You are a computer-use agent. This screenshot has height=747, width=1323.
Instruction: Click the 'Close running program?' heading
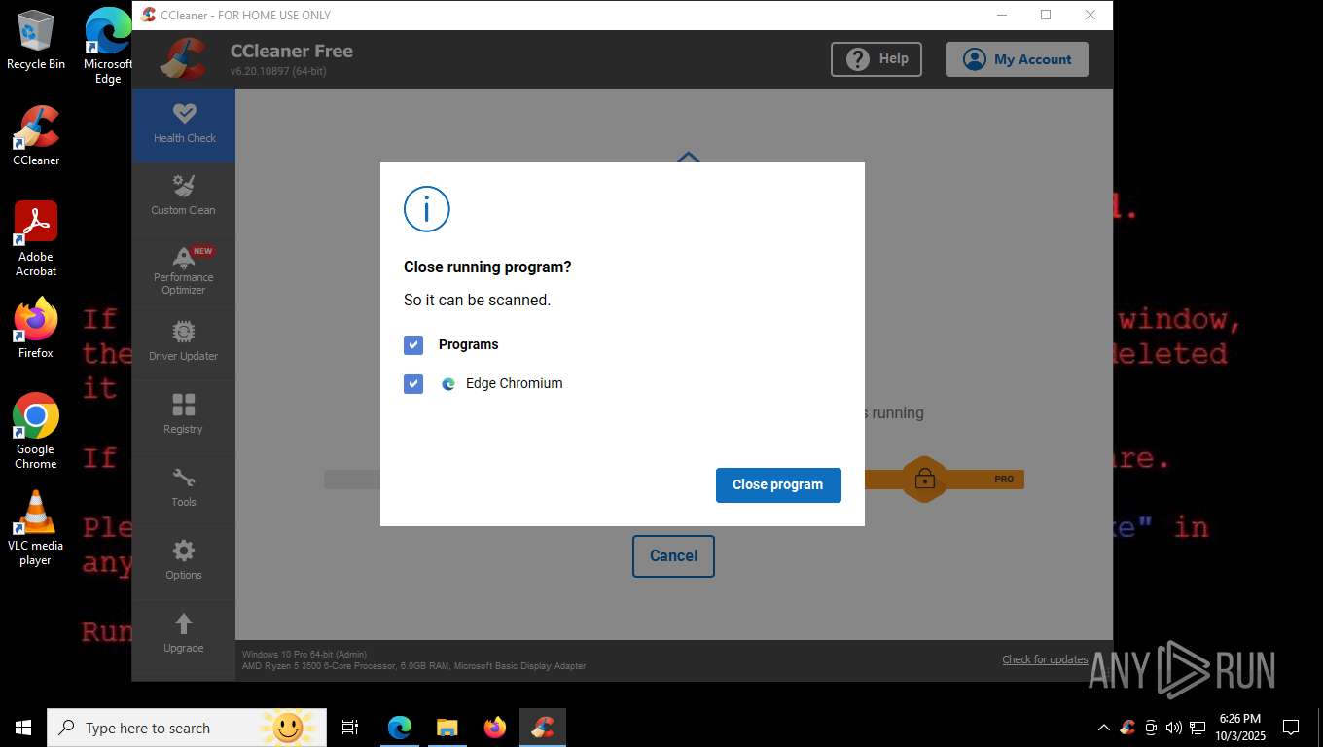[x=487, y=267]
